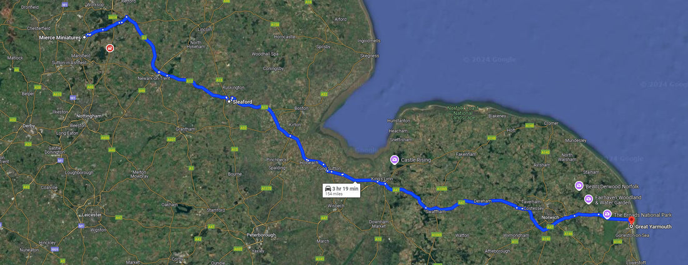This screenshot has height=265, width=688.
Task: Click the red traffic incident icon near Mansfield
Action: 109,48
